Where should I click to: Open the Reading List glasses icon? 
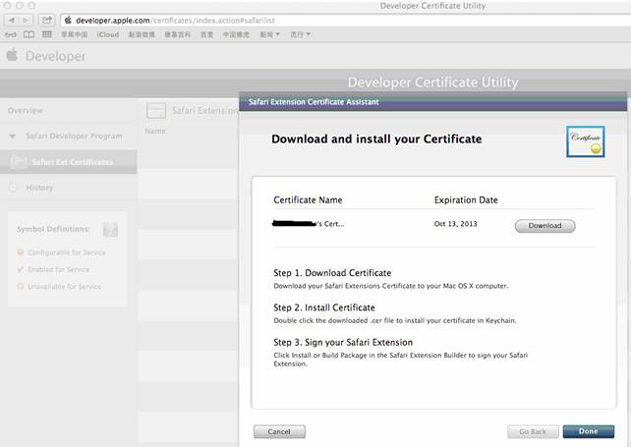point(10,34)
